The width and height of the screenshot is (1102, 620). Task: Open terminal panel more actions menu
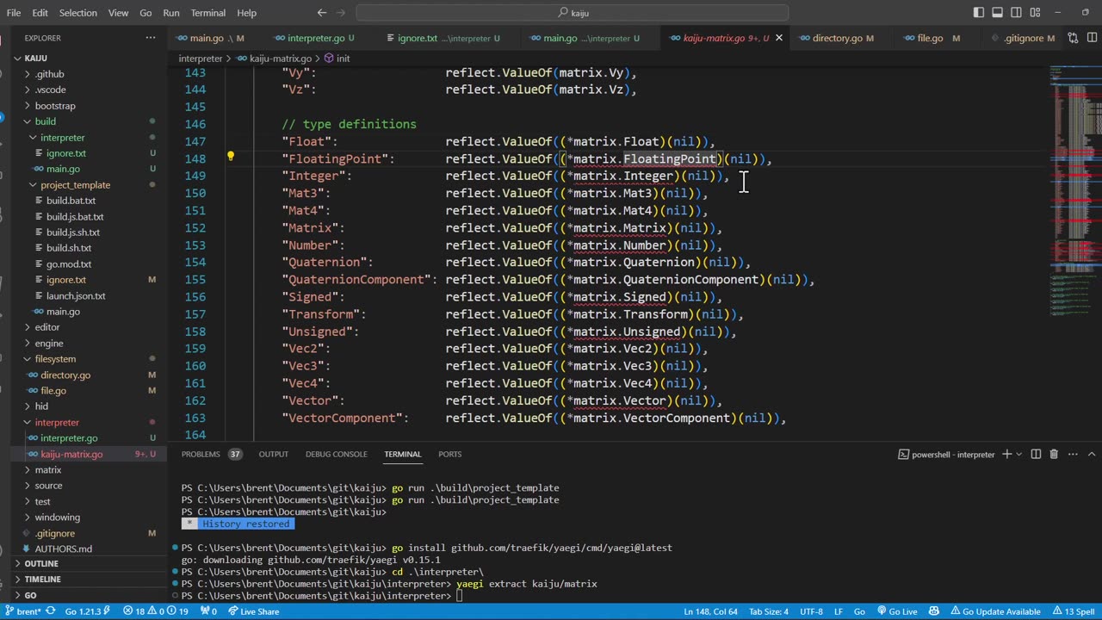(x=1071, y=454)
